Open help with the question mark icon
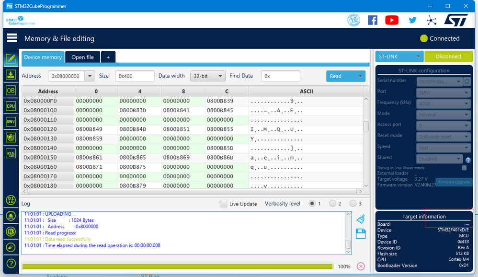The width and height of the screenshot is (478, 277). coord(11,263)
